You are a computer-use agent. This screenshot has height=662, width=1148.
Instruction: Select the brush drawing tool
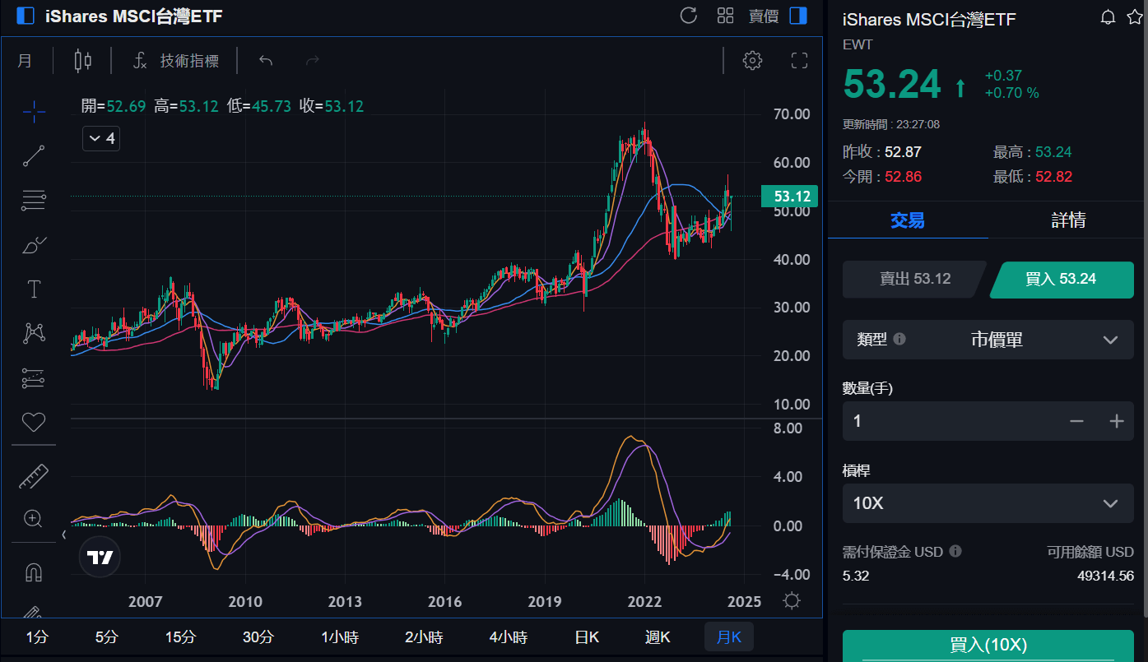coord(34,244)
